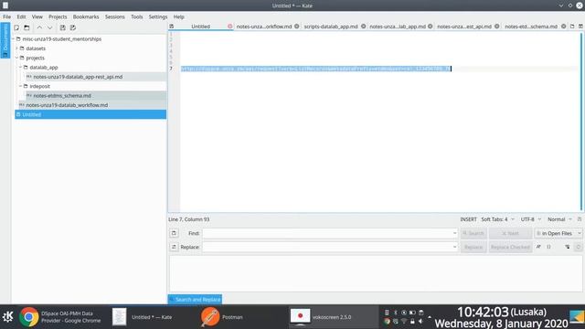The width and height of the screenshot is (585, 329).
Task: Select notes-unza19-datalab_app-rest_api.md in tree
Action: point(78,77)
